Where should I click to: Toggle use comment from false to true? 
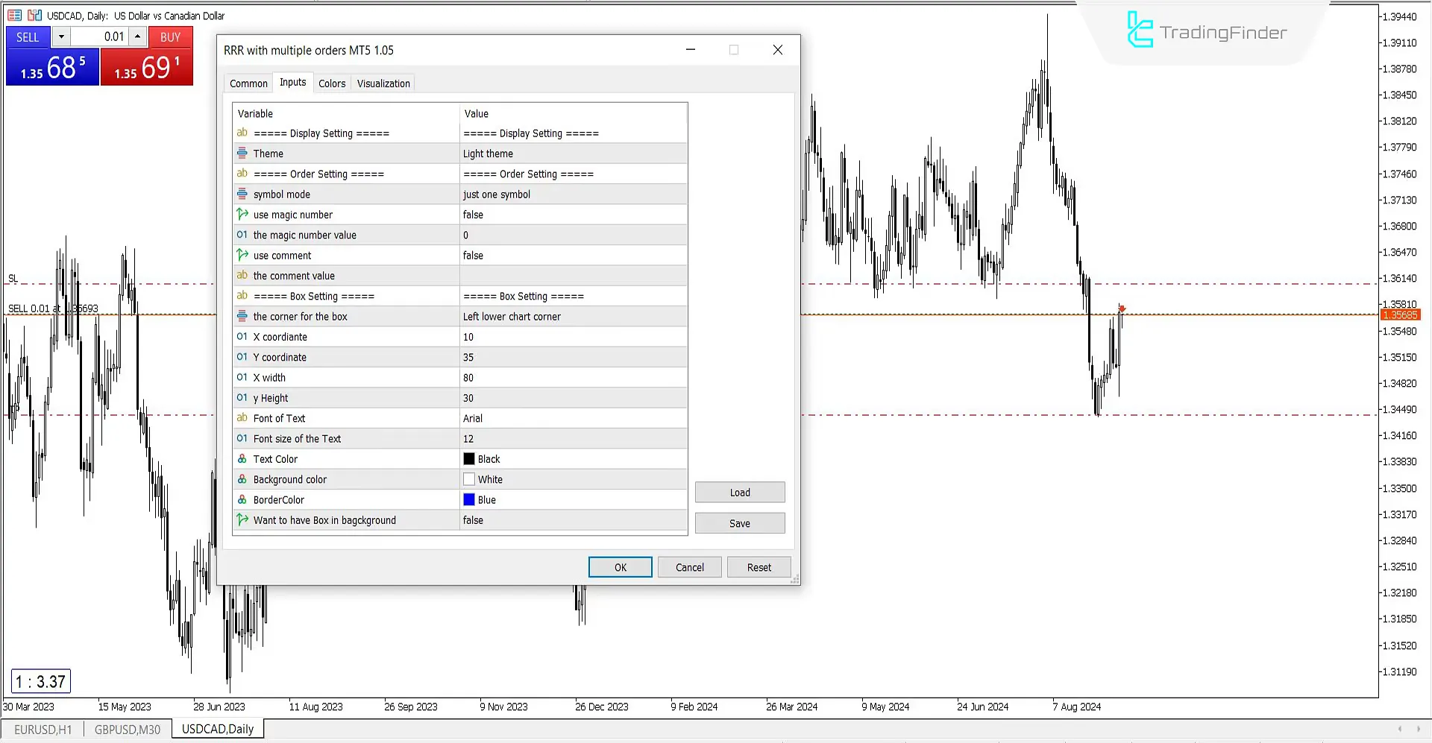522,255
